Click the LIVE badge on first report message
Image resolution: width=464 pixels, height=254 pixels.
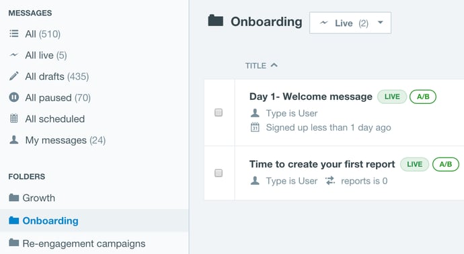tap(414, 164)
